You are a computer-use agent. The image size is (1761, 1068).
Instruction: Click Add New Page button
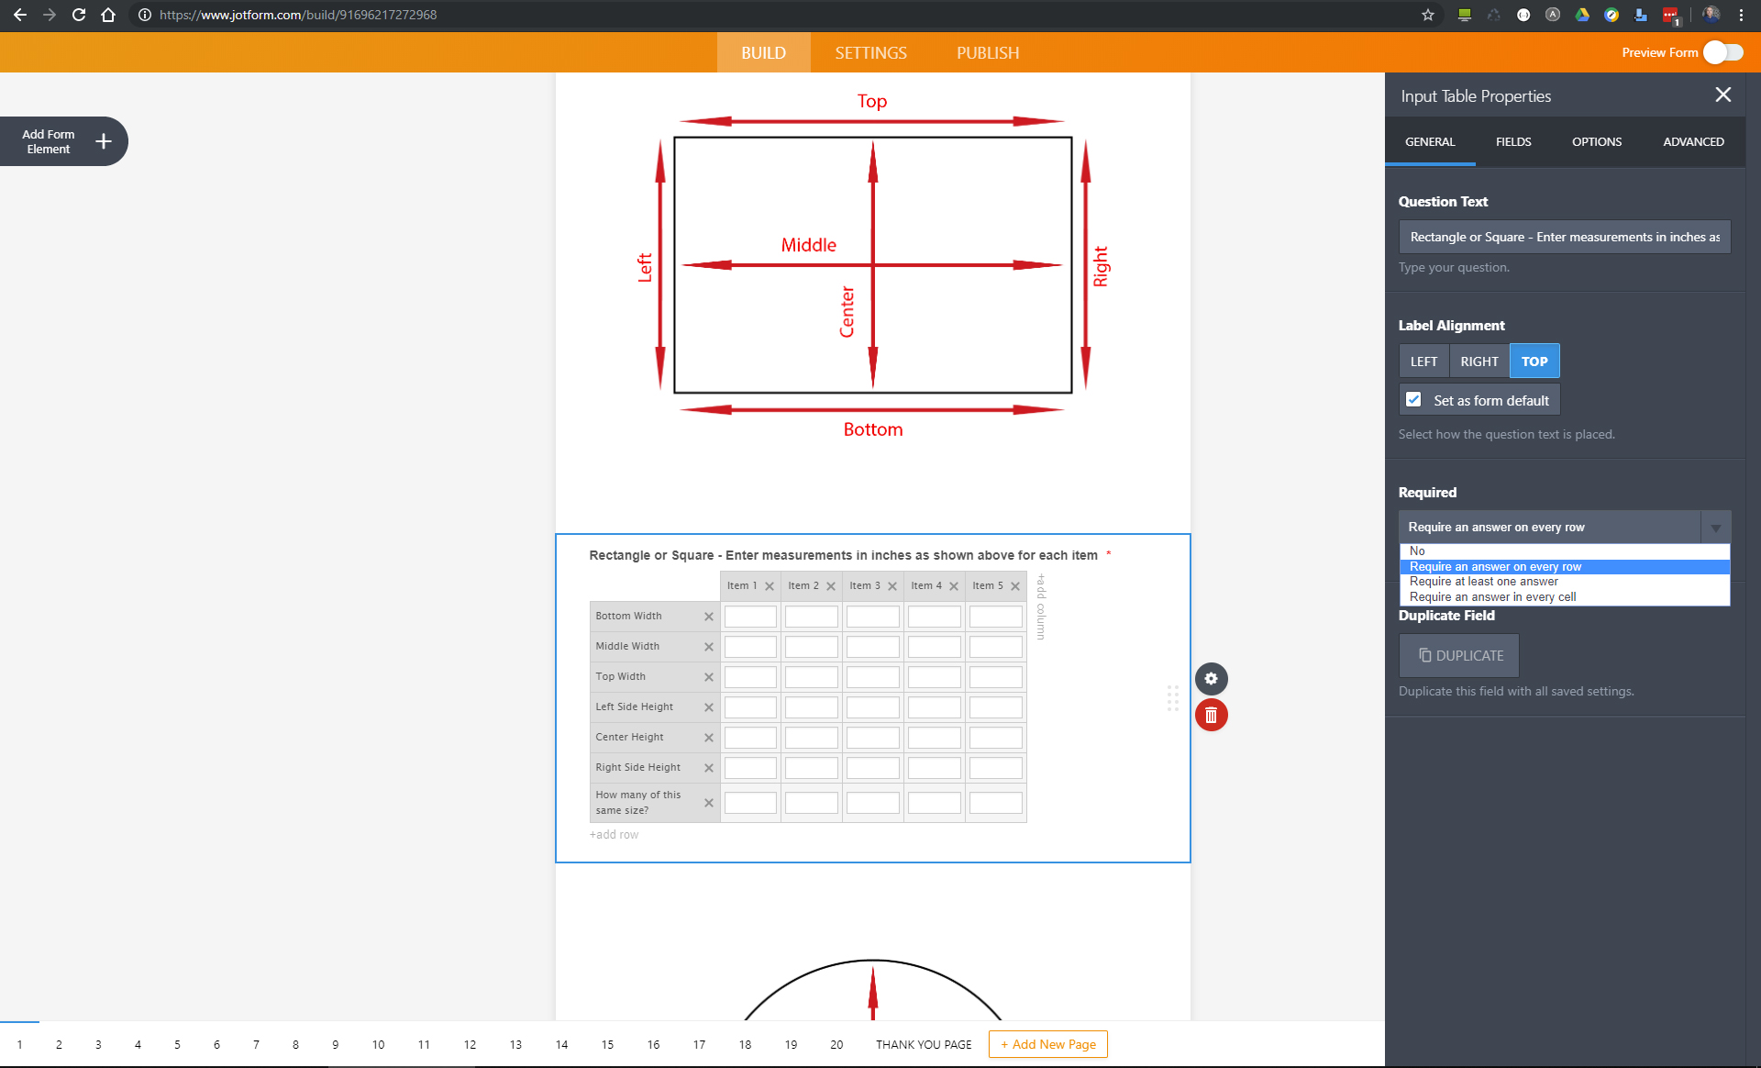point(1047,1044)
